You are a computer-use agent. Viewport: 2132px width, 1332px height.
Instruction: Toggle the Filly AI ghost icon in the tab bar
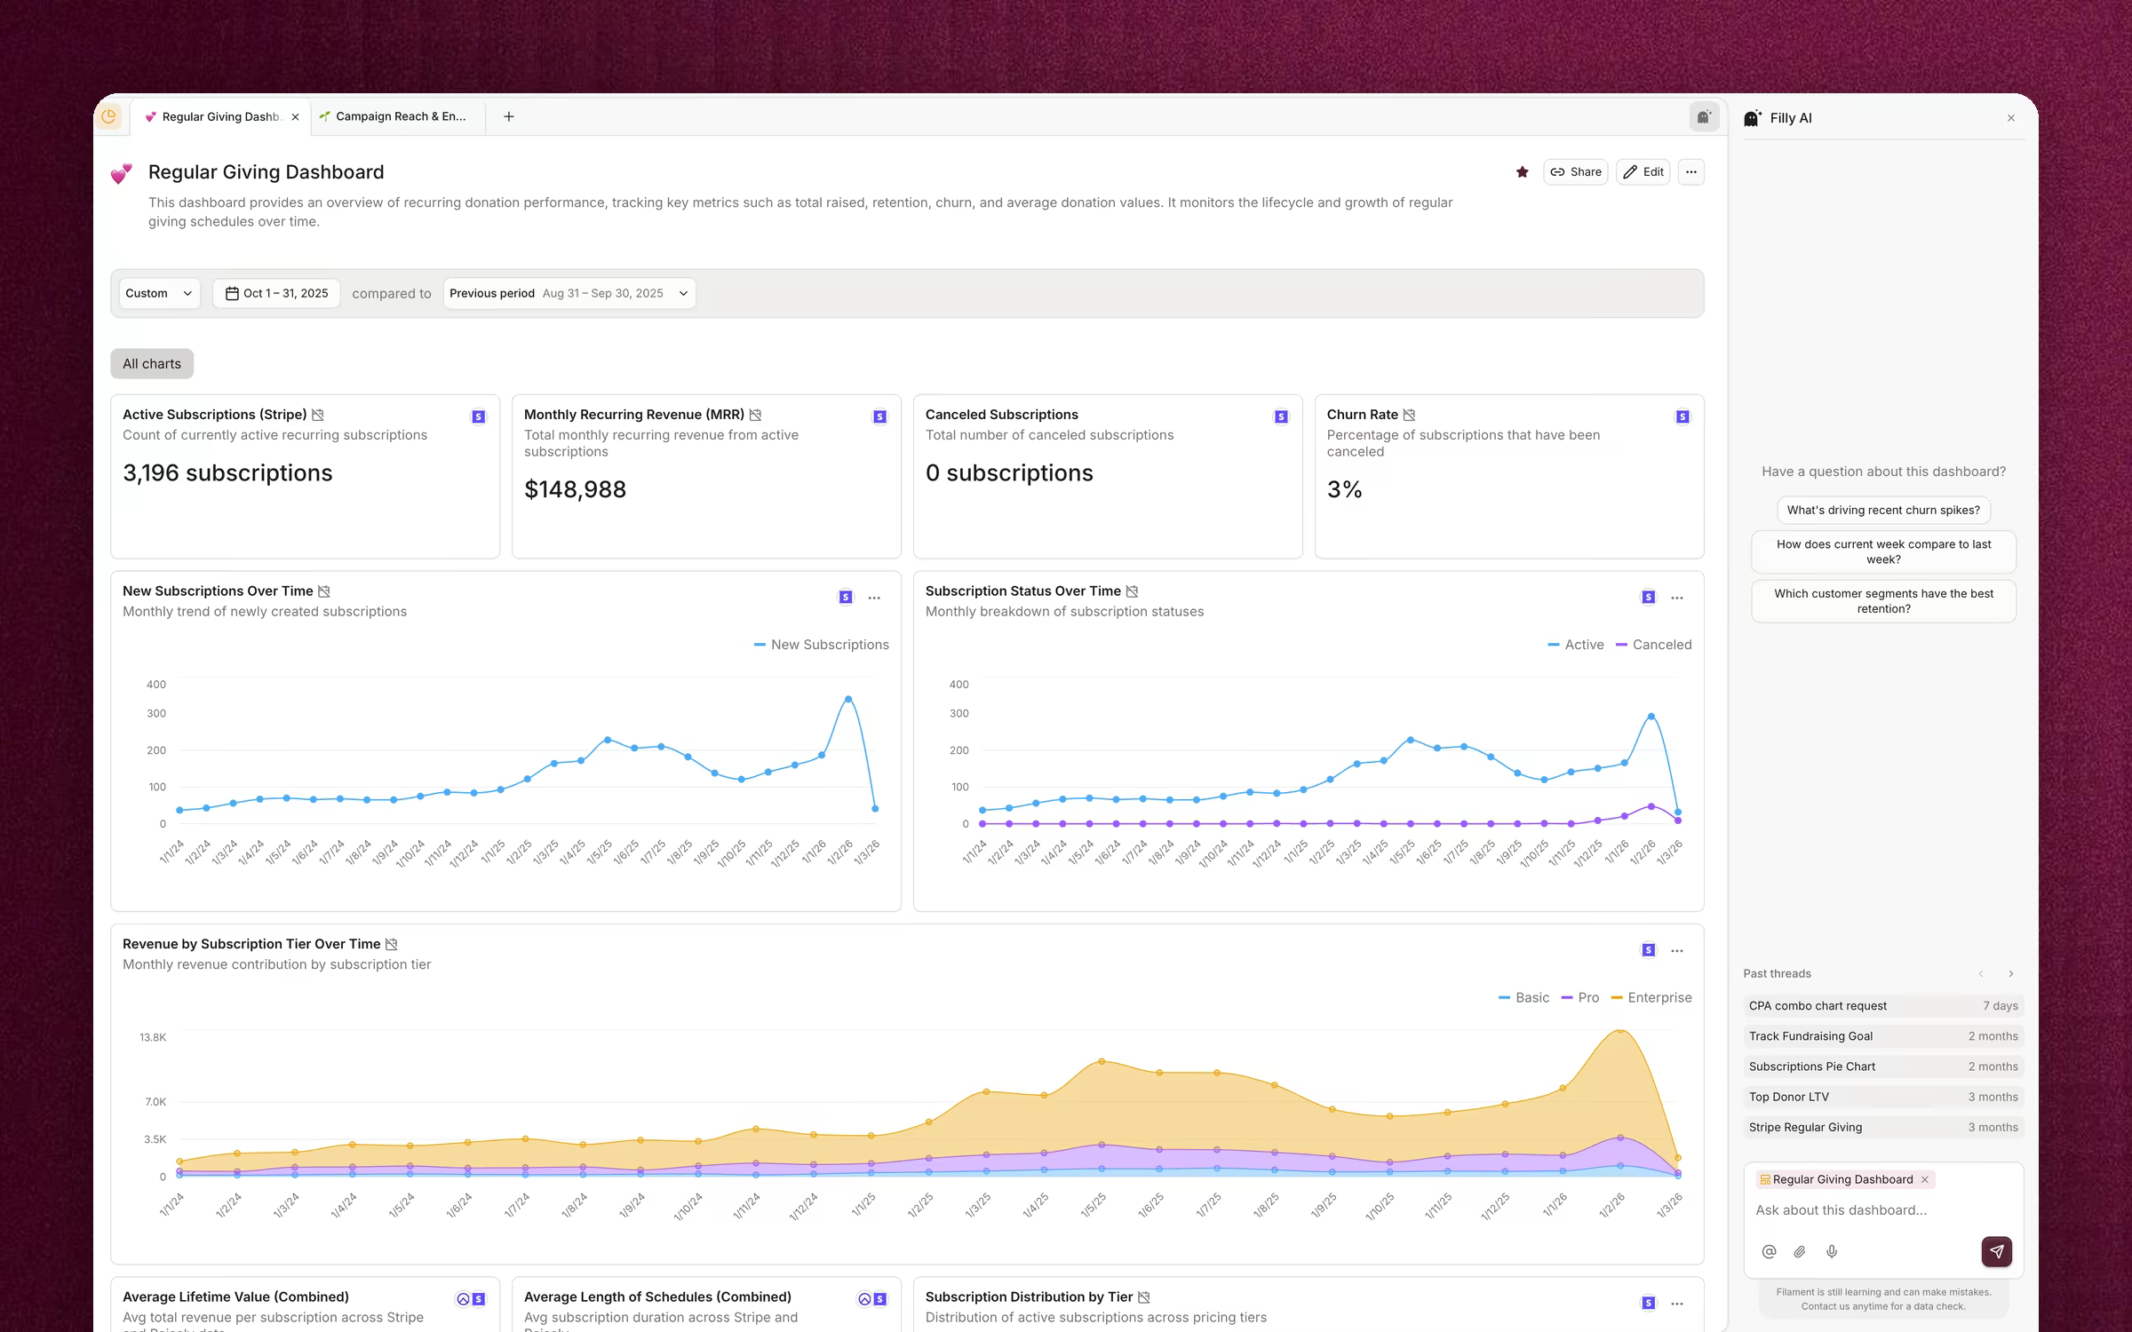pyautogui.click(x=1704, y=116)
